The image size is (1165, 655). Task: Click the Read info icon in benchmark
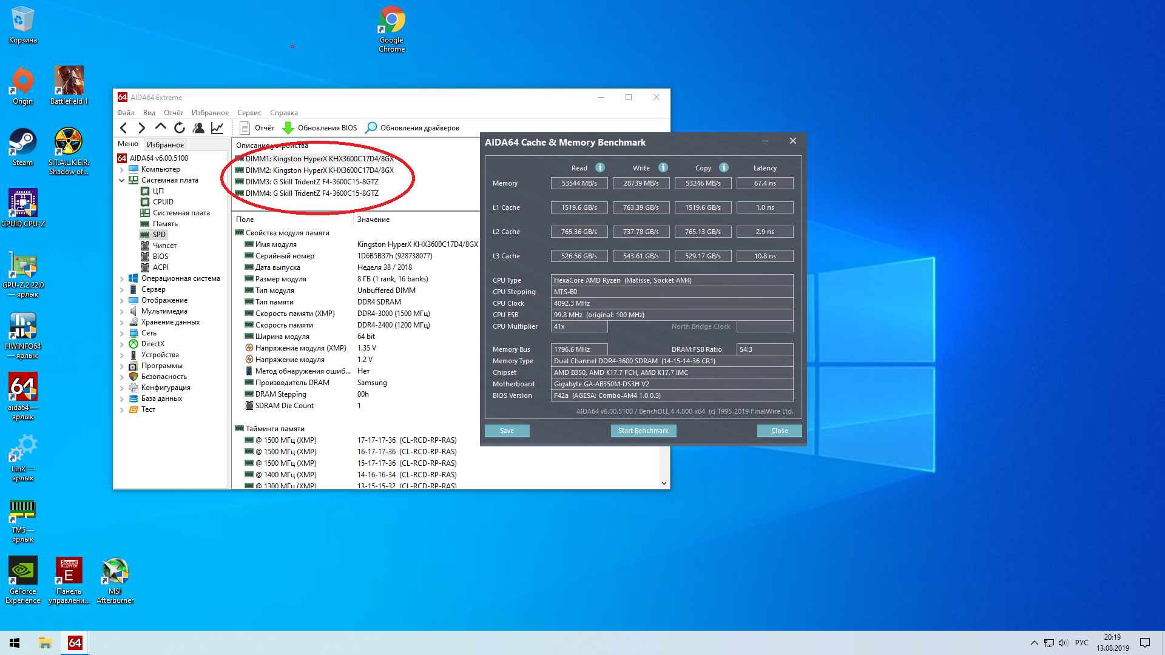point(599,168)
